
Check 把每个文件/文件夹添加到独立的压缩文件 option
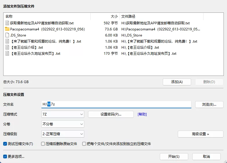point(84,144)
